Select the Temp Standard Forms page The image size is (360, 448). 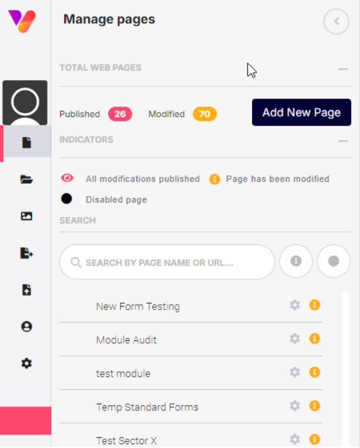click(147, 407)
